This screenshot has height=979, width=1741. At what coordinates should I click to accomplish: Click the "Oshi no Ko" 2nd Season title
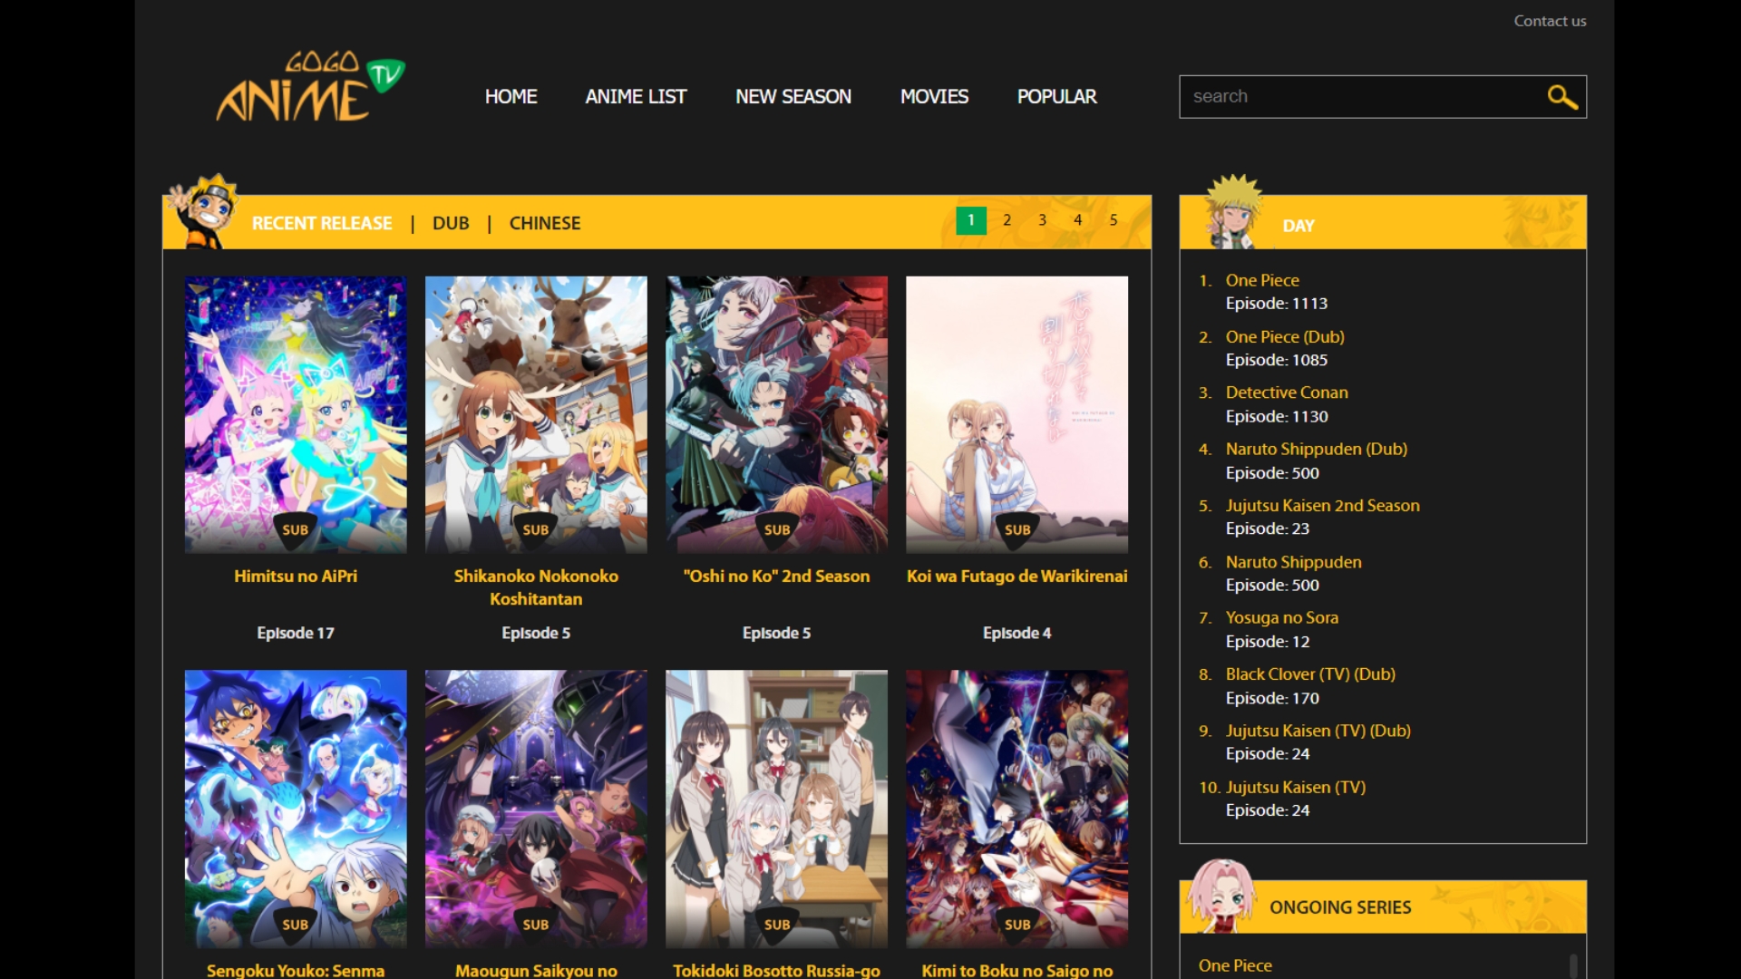pyautogui.click(x=776, y=576)
